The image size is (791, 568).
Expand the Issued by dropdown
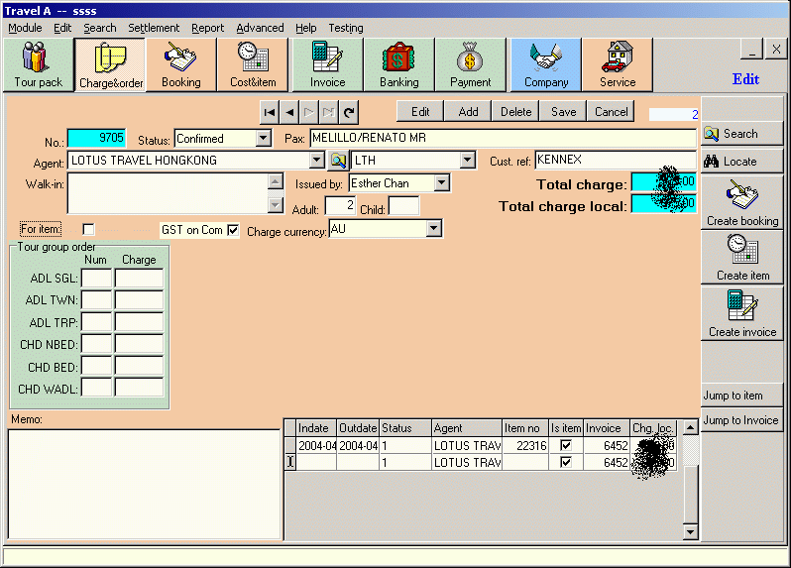(x=441, y=183)
